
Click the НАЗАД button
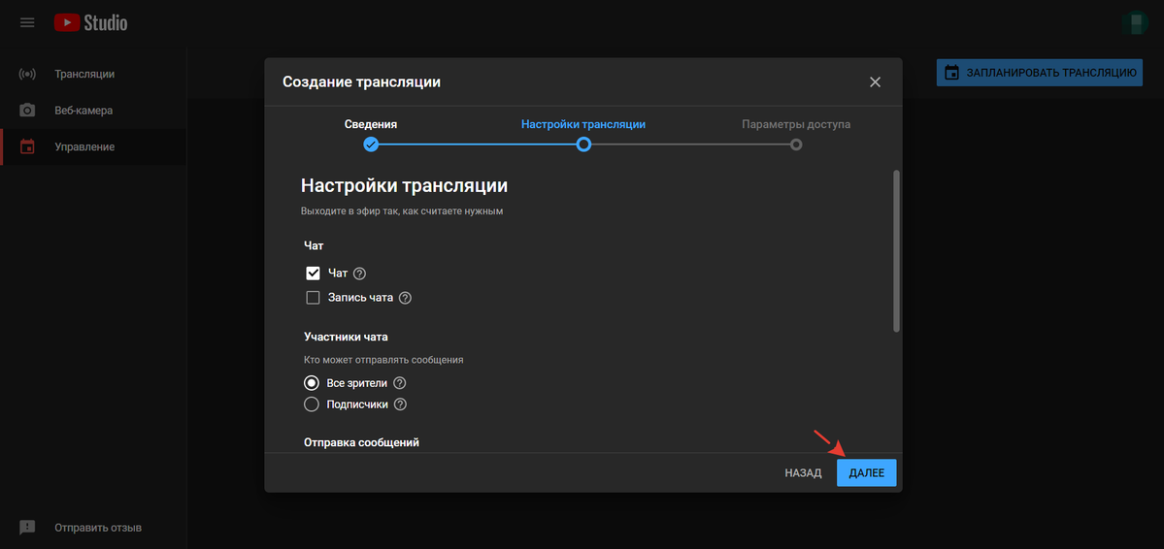tap(803, 472)
